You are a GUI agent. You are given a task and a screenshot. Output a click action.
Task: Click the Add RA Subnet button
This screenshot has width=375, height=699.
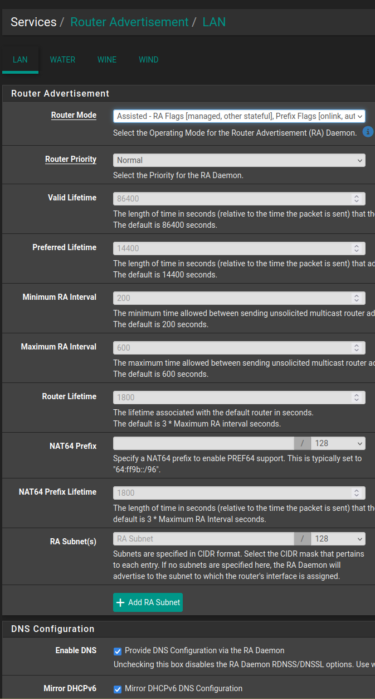148,602
